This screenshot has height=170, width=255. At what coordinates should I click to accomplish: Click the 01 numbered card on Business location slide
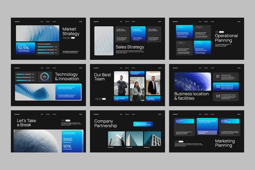coord(226,76)
